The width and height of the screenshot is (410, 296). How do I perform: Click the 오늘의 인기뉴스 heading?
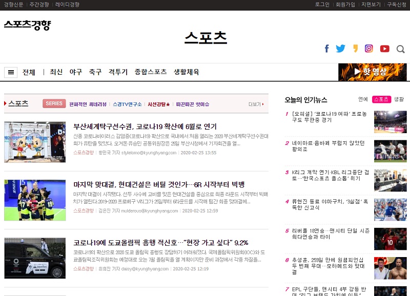click(x=306, y=100)
